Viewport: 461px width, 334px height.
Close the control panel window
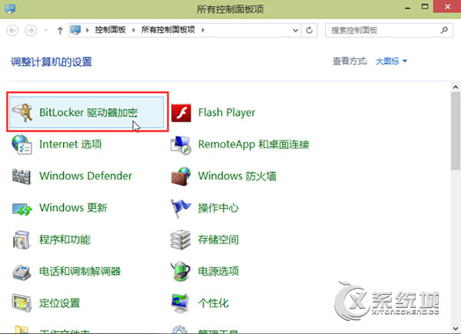(x=447, y=6)
